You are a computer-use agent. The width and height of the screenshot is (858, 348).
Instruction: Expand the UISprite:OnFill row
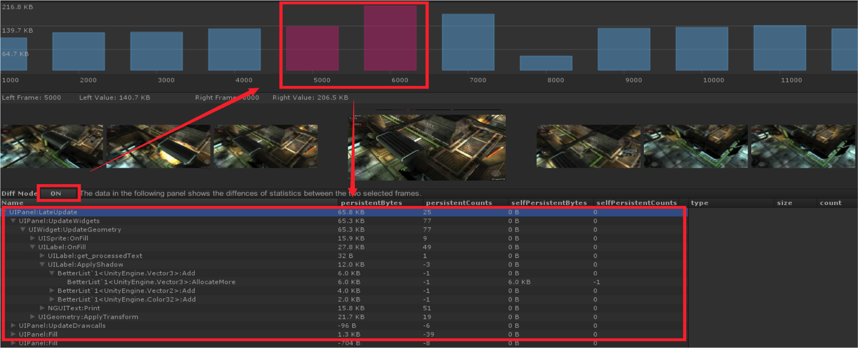(33, 238)
